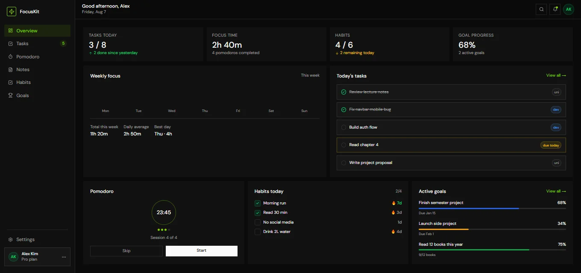This screenshot has height=273, width=581.
Task: Click dev tag on Fix navbar mobile bug
Action: (x=556, y=109)
